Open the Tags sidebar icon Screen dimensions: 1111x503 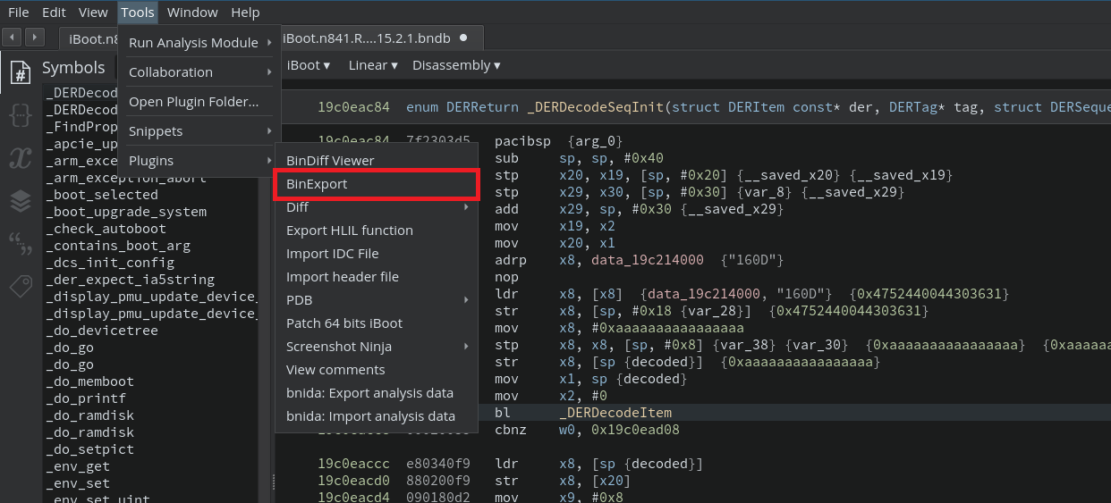pos(20,286)
